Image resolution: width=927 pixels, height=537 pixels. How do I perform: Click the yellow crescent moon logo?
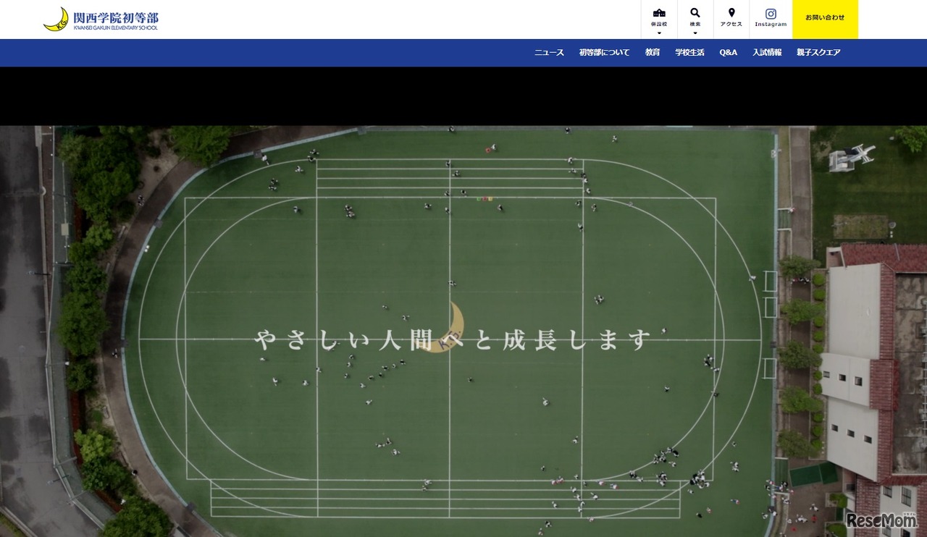[x=55, y=18]
